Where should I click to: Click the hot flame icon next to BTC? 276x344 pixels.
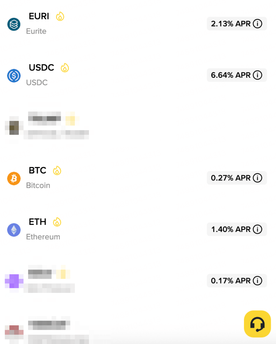(57, 171)
